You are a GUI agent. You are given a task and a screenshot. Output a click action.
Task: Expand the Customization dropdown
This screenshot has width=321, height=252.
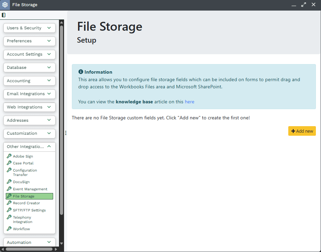click(29, 133)
